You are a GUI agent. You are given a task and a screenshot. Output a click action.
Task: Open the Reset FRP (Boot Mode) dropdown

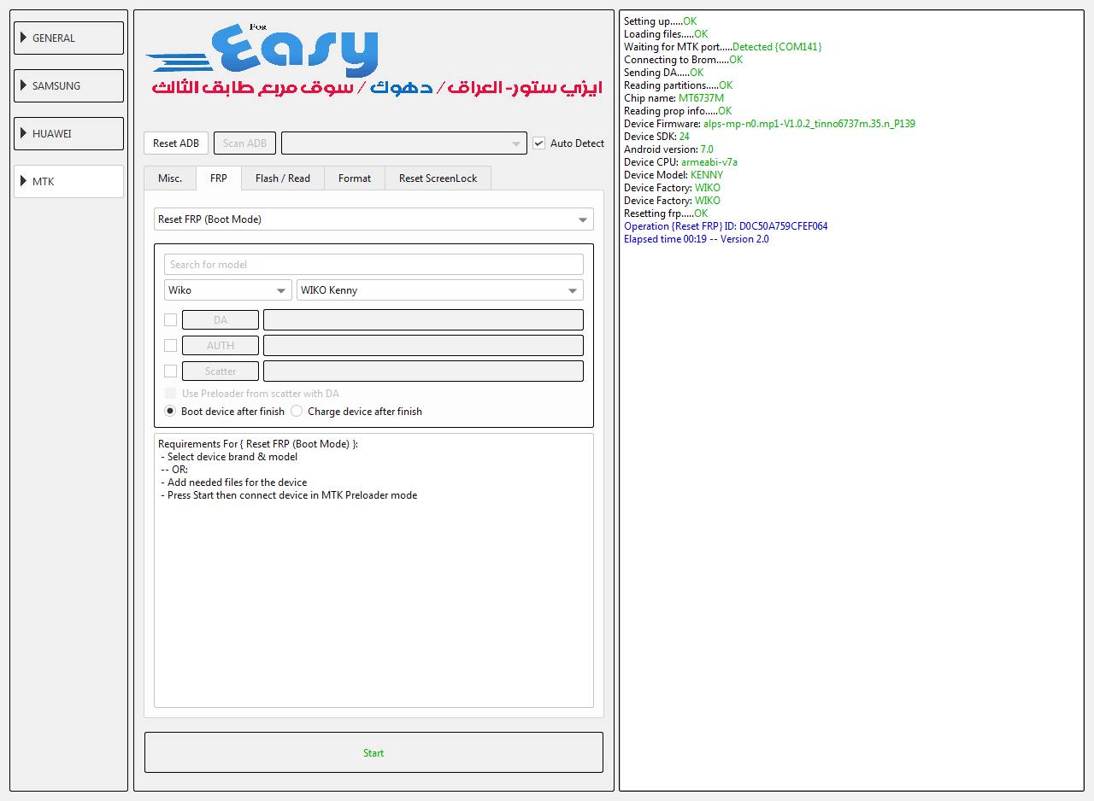[x=373, y=219]
